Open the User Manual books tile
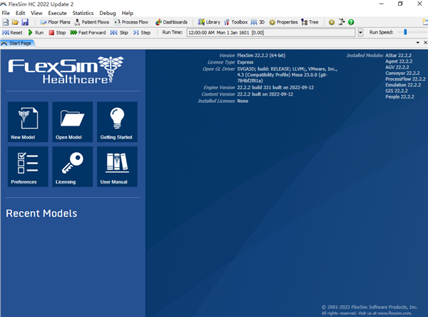This screenshot has height=317, width=428. point(116,166)
